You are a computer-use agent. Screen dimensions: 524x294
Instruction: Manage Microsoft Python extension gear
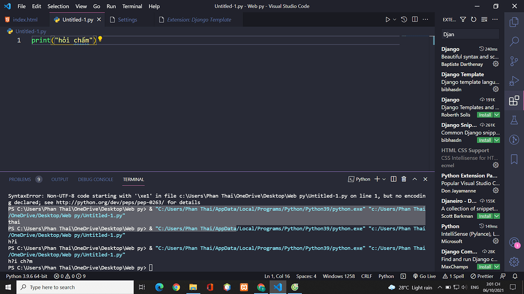click(496, 241)
